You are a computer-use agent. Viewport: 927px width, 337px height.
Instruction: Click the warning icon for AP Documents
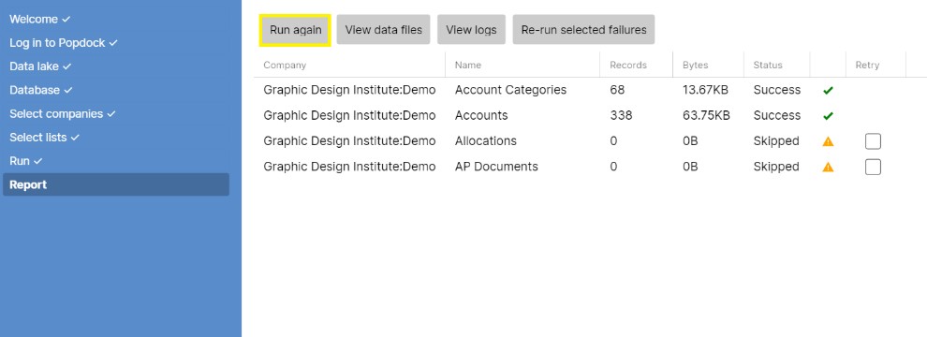tap(828, 168)
